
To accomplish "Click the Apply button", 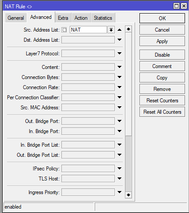I will (162, 41).
